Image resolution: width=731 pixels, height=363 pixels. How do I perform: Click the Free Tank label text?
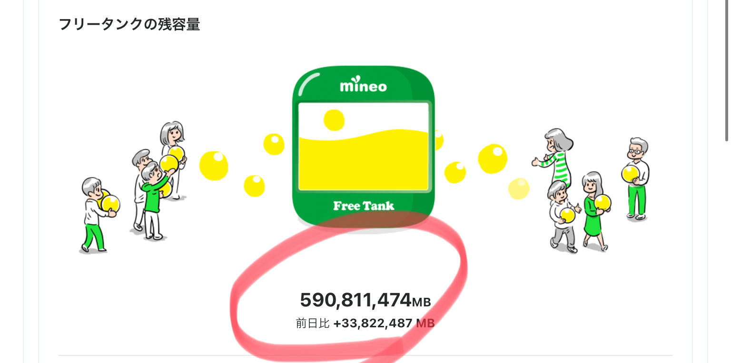pos(364,206)
